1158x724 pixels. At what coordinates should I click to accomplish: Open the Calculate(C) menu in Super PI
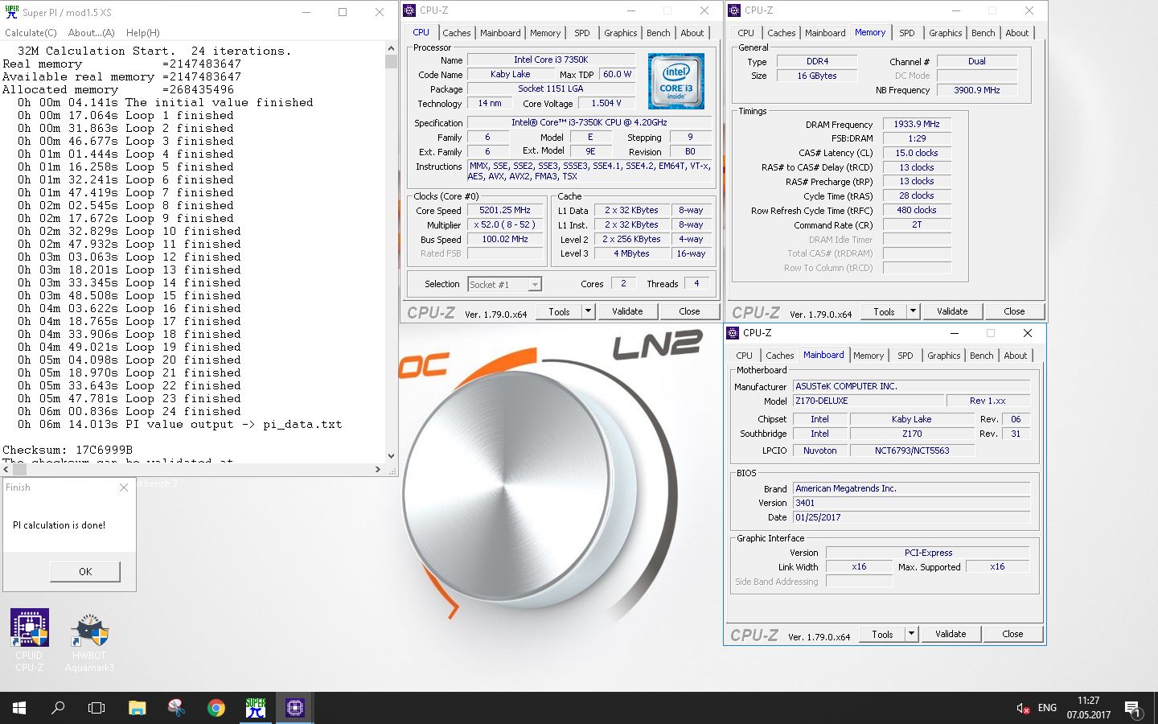pyautogui.click(x=31, y=33)
